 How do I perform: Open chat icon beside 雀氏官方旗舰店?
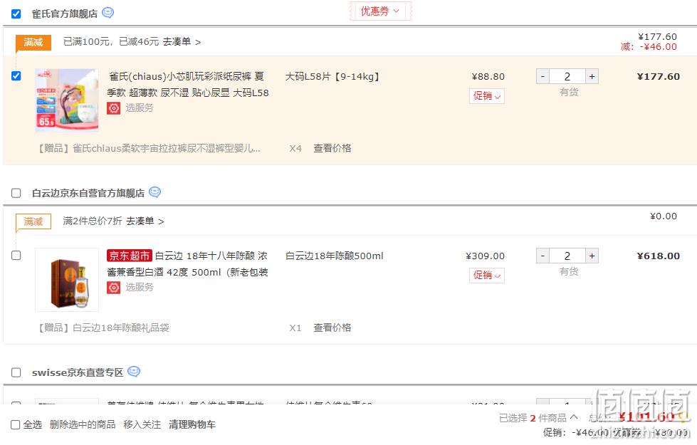pyautogui.click(x=108, y=13)
